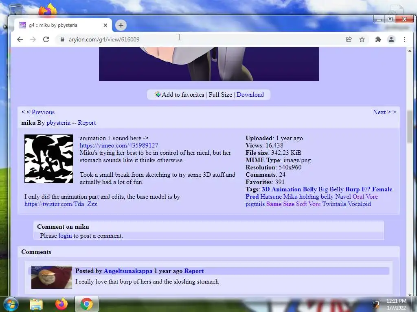Click pbysteria's black-and-white avatar thumbnail
This screenshot has height=312, width=417.
click(49, 159)
